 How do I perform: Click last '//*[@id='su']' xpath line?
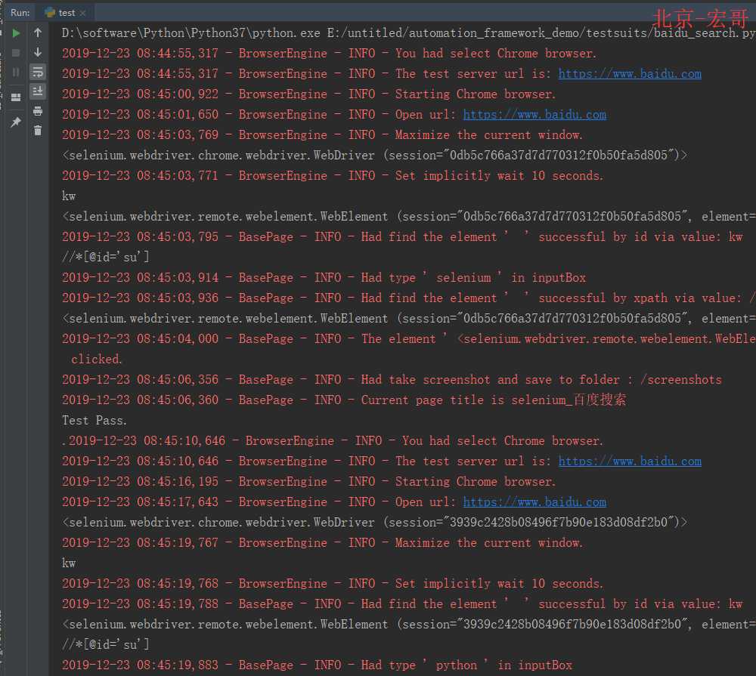pos(106,645)
